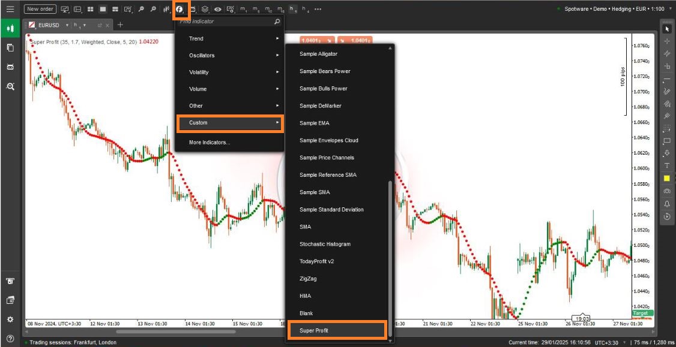Toggle the eye visibility icon in toolbar

[217, 10]
